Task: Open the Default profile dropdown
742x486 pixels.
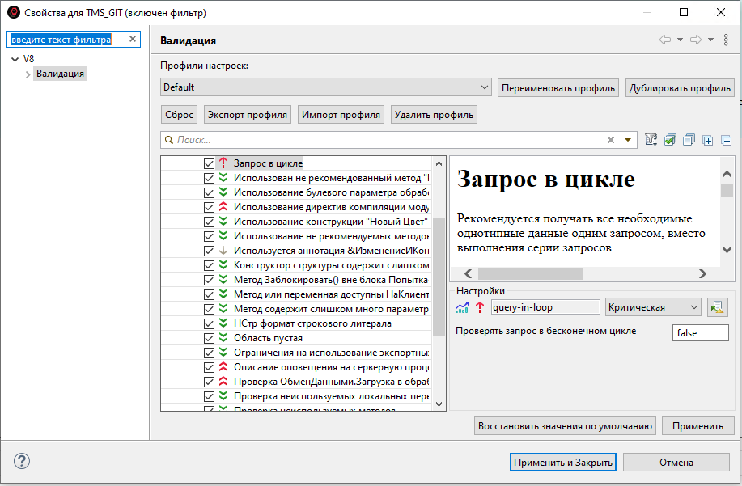Action: click(x=326, y=87)
